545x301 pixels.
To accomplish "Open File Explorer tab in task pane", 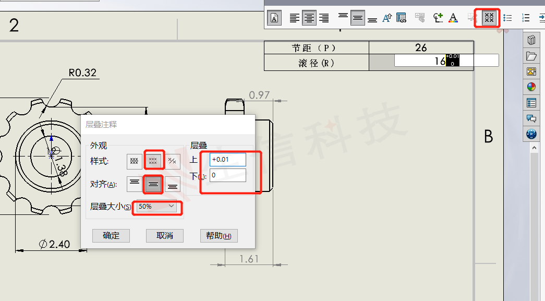I will tap(531, 56).
